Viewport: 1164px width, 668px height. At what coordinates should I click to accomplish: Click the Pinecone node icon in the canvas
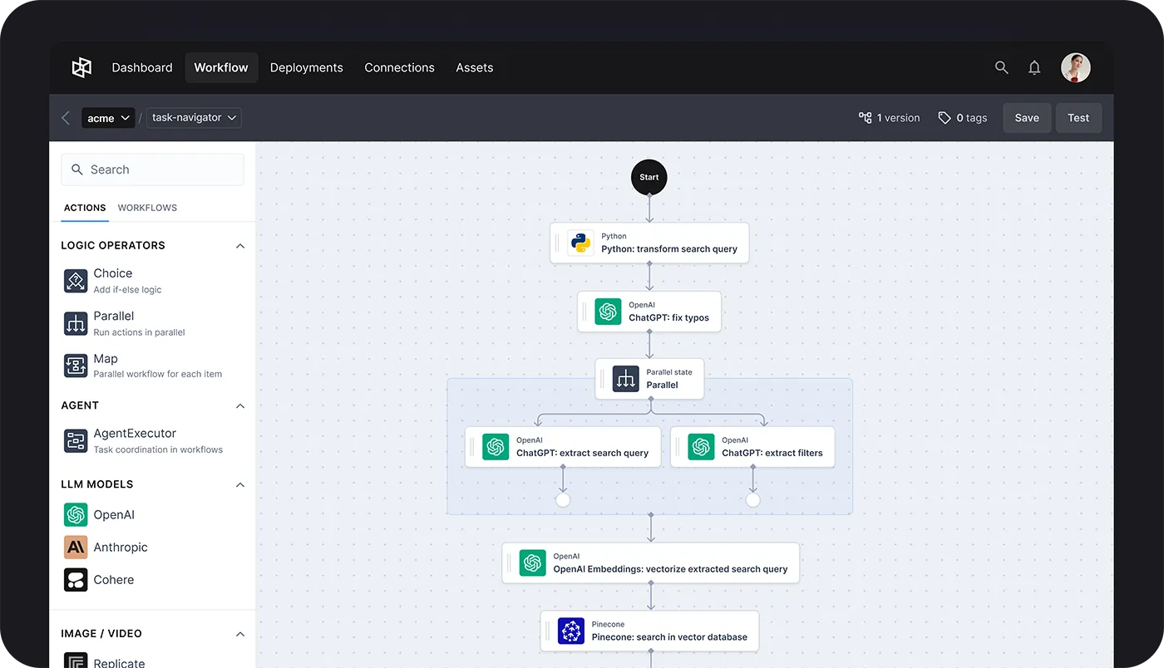click(570, 631)
